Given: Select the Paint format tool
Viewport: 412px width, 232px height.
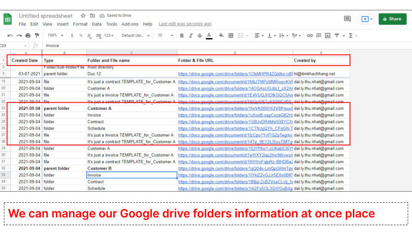Looking at the screenshot, I should [x=37, y=36].
